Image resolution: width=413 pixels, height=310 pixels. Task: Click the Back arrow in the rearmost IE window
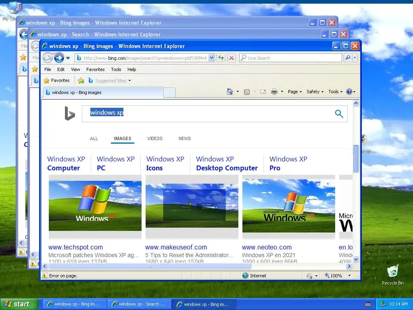(23, 34)
